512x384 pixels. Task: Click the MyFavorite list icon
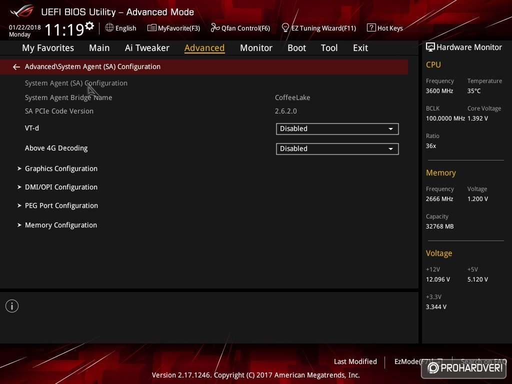[x=152, y=28]
